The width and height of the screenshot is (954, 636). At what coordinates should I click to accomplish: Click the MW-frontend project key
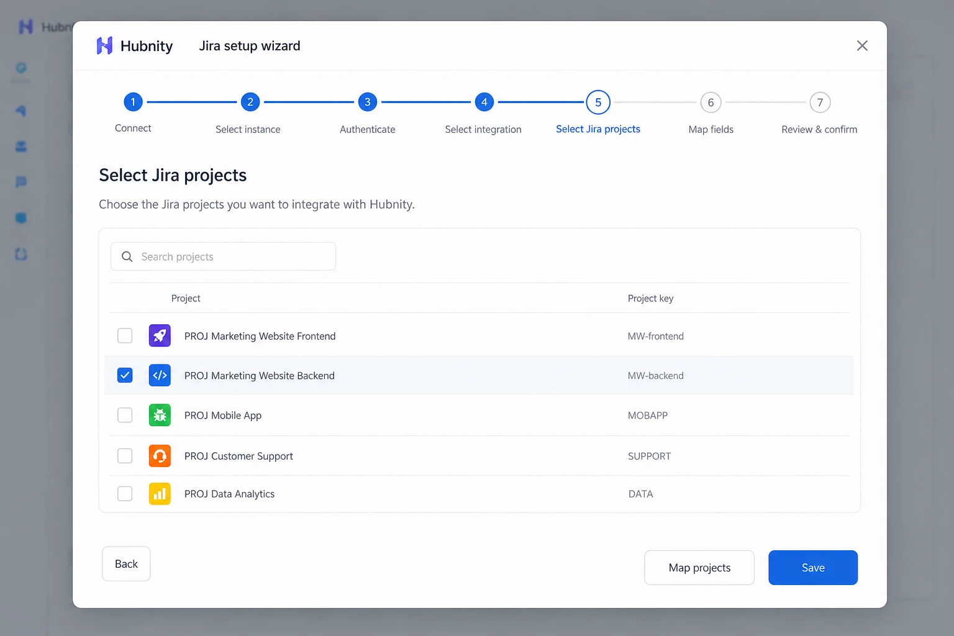(655, 336)
